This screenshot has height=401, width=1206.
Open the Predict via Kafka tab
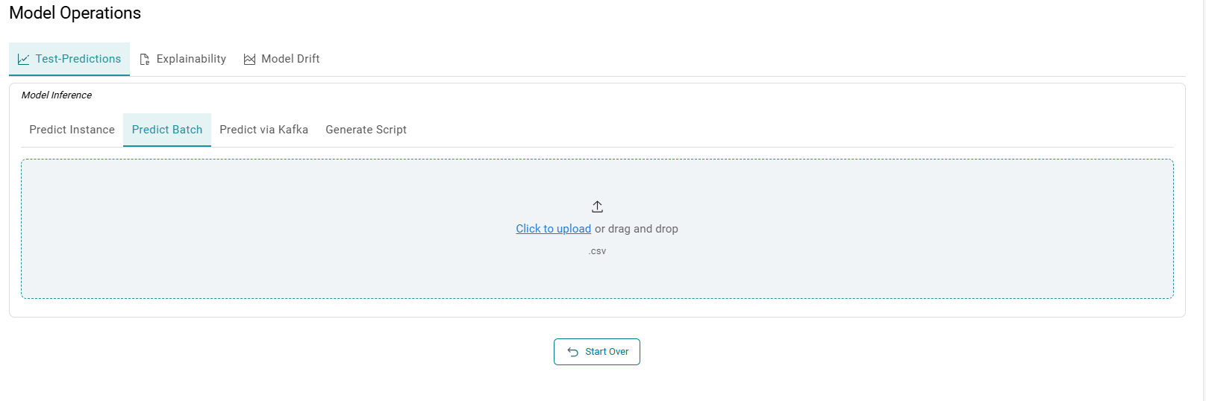263,130
